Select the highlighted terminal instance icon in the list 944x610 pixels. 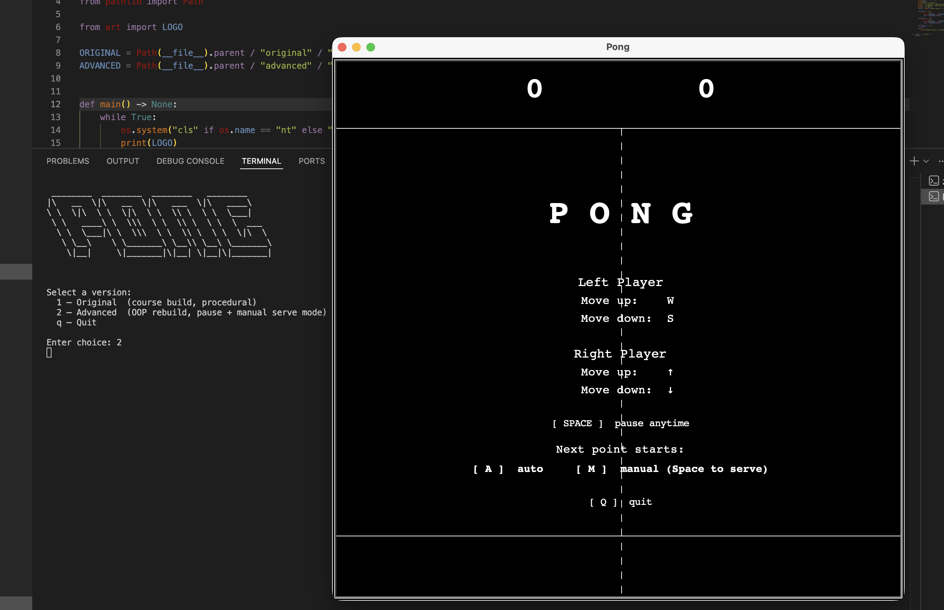[934, 196]
